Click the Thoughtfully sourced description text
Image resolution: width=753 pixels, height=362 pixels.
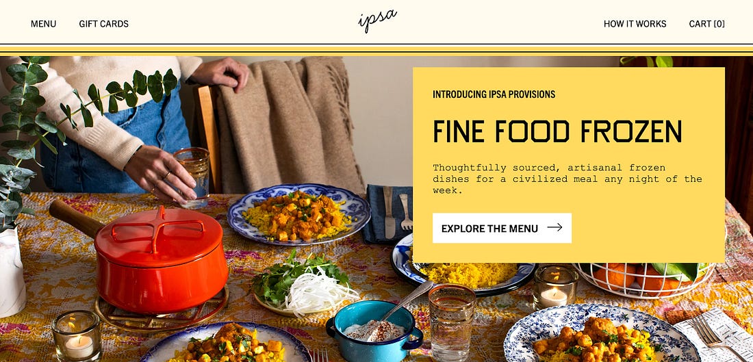point(567,179)
